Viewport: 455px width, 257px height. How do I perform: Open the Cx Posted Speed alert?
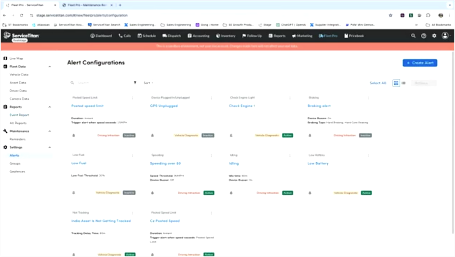(x=165, y=221)
